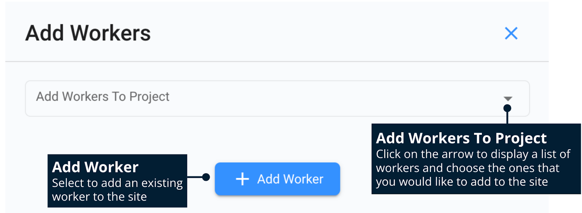Image resolution: width=582 pixels, height=213 pixels.
Task: Click "Click on the arrow to display" text
Action: [x=473, y=154]
